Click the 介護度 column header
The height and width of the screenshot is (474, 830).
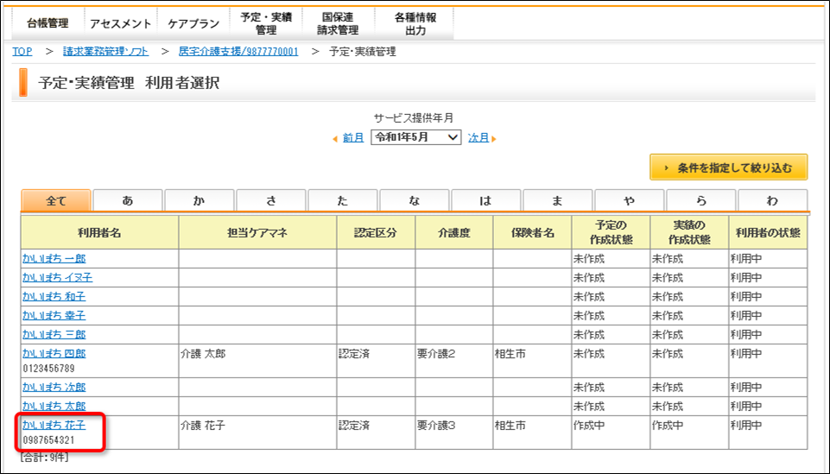coord(454,232)
